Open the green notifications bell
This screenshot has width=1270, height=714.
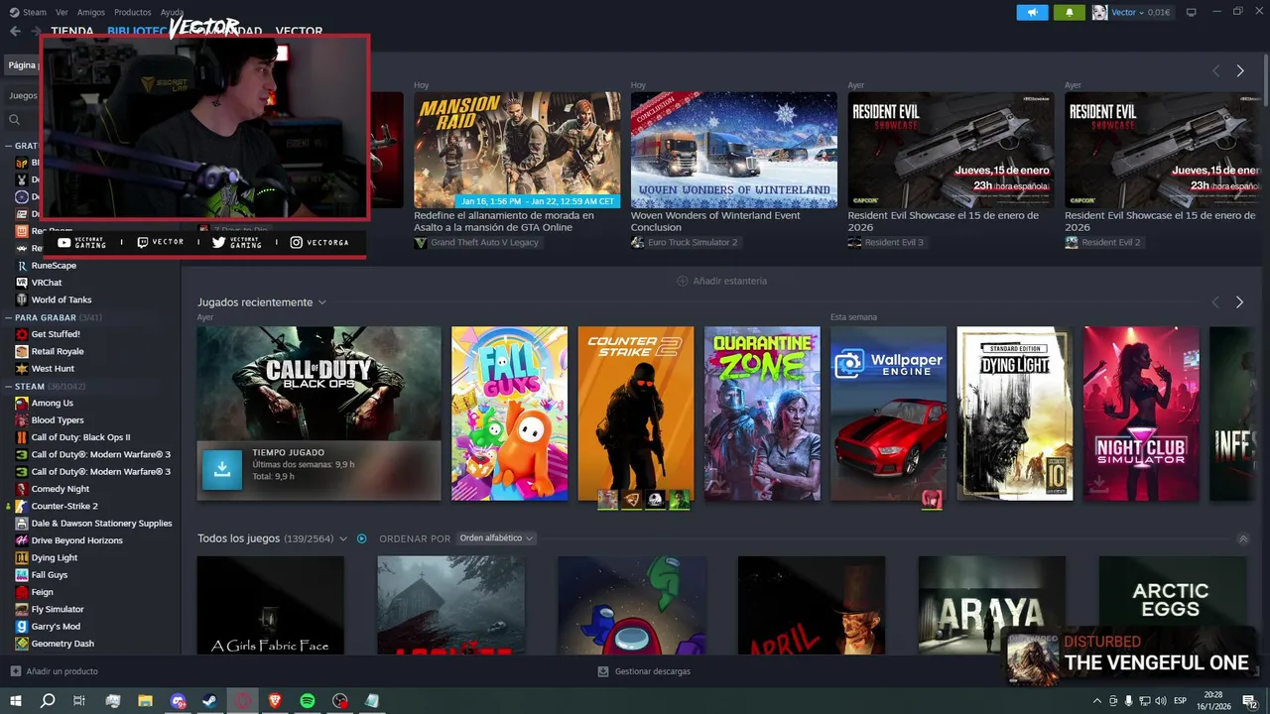click(x=1070, y=12)
